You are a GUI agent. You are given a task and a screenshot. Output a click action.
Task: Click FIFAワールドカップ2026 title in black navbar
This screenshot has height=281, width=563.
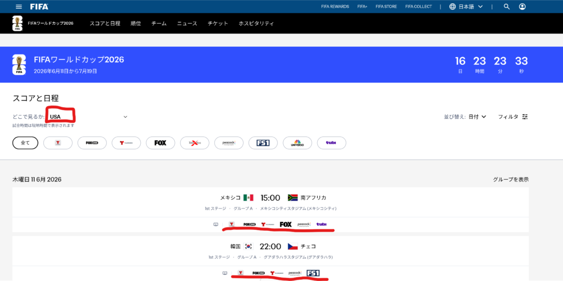point(50,23)
